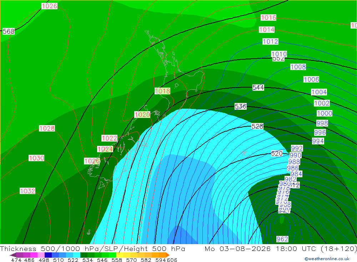Click the '994' isobar label
Screen dimensions: 357x262
318,141
